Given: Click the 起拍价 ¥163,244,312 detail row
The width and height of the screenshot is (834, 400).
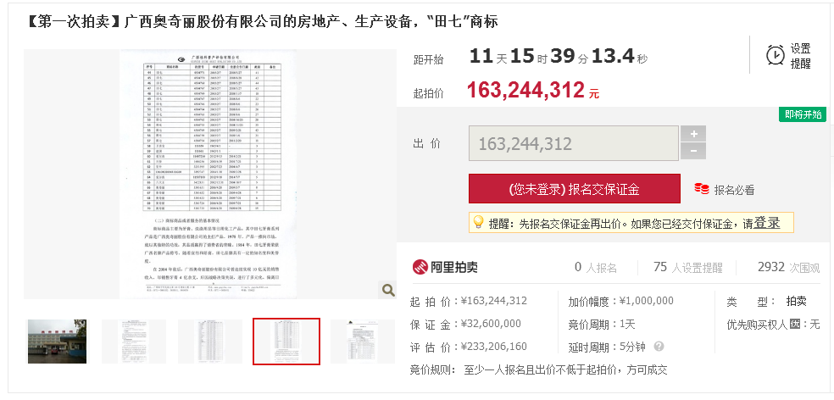Looking at the screenshot, I should pyautogui.click(x=469, y=301).
